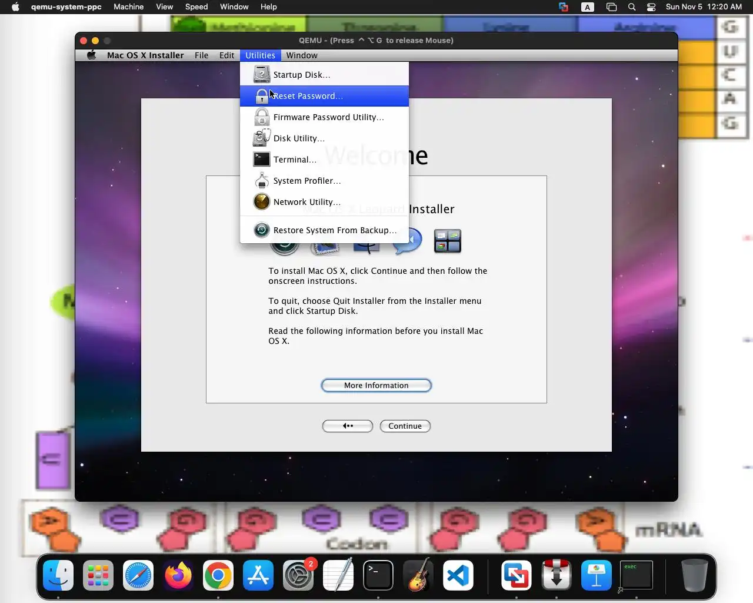Click the window mirroring status icon
Image resolution: width=753 pixels, height=603 pixels.
point(611,7)
